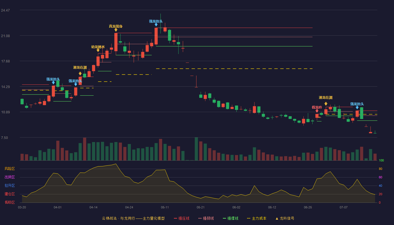Viewport: 394px width, 225px height.
Task: Toggle the 强压线 legend series
Action: tap(182, 218)
